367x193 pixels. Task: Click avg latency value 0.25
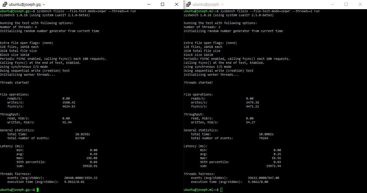pos(277,154)
